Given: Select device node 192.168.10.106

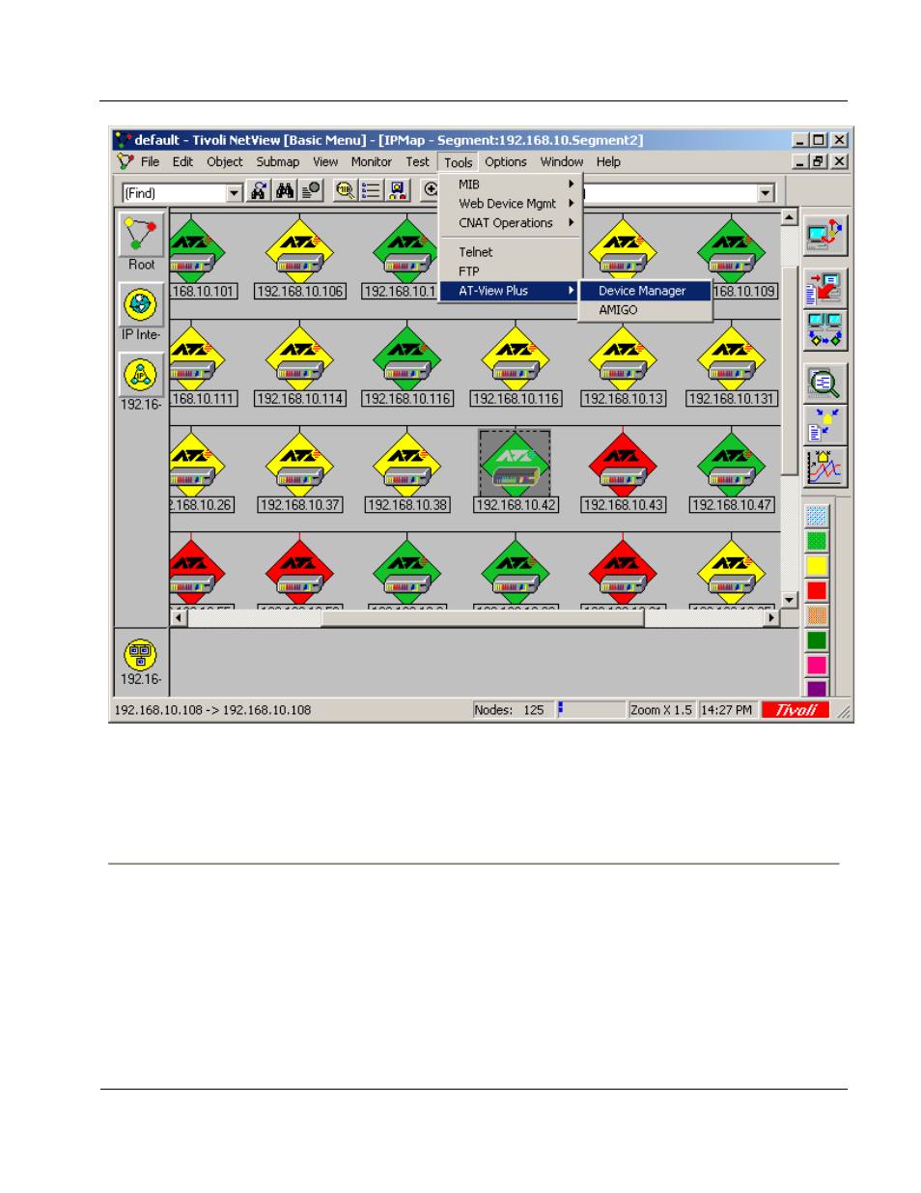Looking at the screenshot, I should pos(300,260).
